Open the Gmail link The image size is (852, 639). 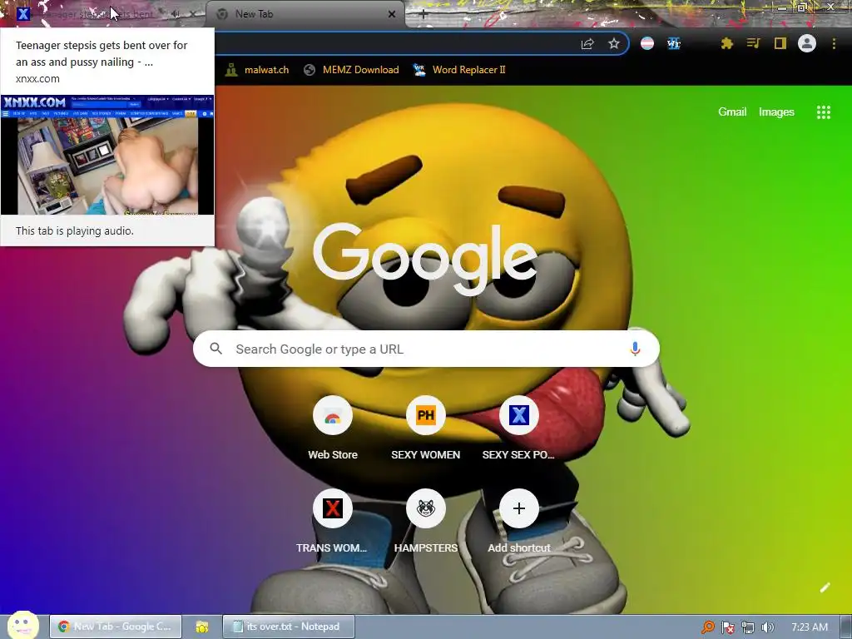pyautogui.click(x=732, y=112)
